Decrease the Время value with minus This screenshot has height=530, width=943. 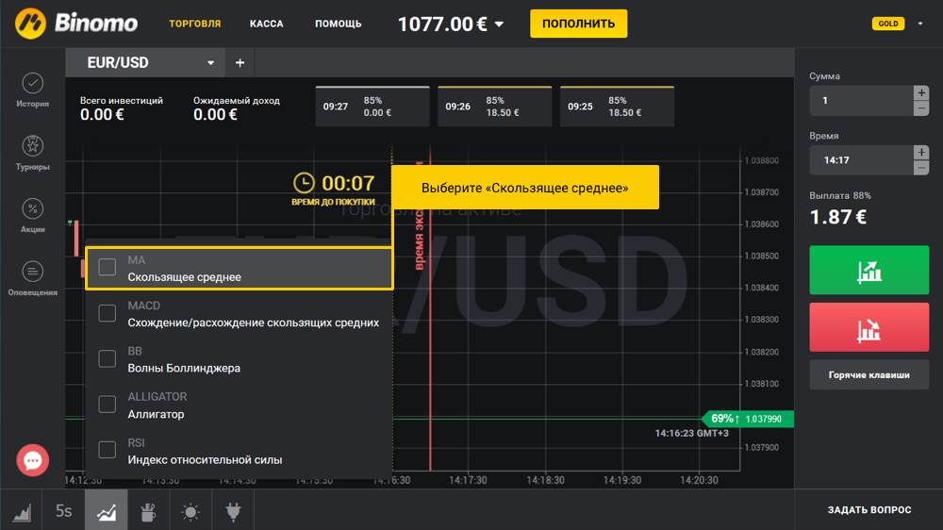[921, 168]
